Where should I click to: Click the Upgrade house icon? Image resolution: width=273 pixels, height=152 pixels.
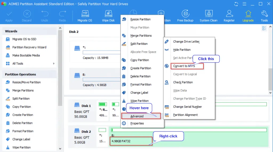click(248, 14)
